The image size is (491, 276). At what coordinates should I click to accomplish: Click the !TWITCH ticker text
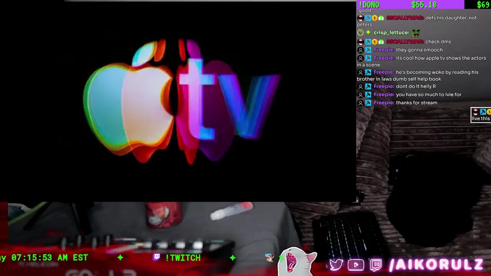pyautogui.click(x=183, y=258)
